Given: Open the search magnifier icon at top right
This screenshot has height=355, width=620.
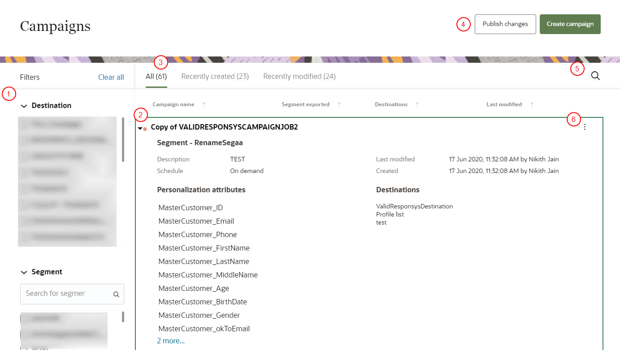Looking at the screenshot, I should point(595,76).
